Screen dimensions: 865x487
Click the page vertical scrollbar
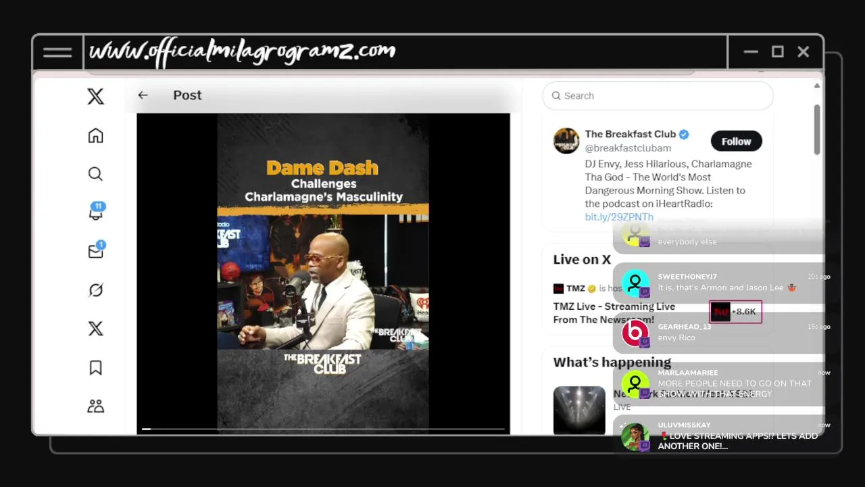(x=816, y=130)
